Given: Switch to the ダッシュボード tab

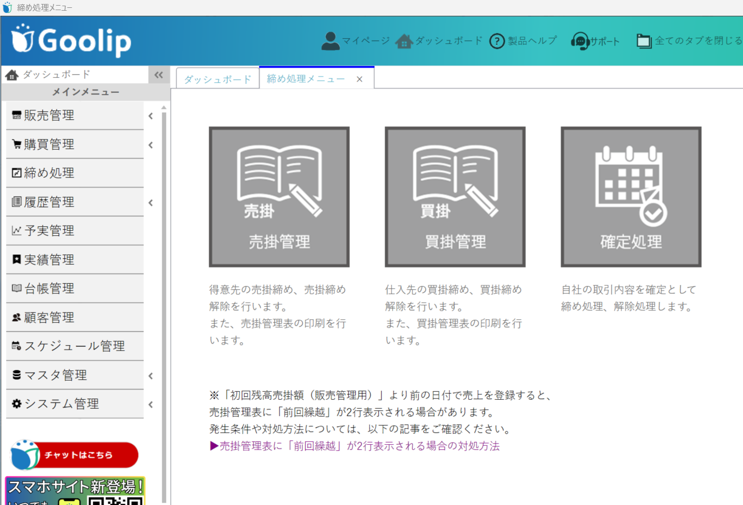Looking at the screenshot, I should [217, 79].
